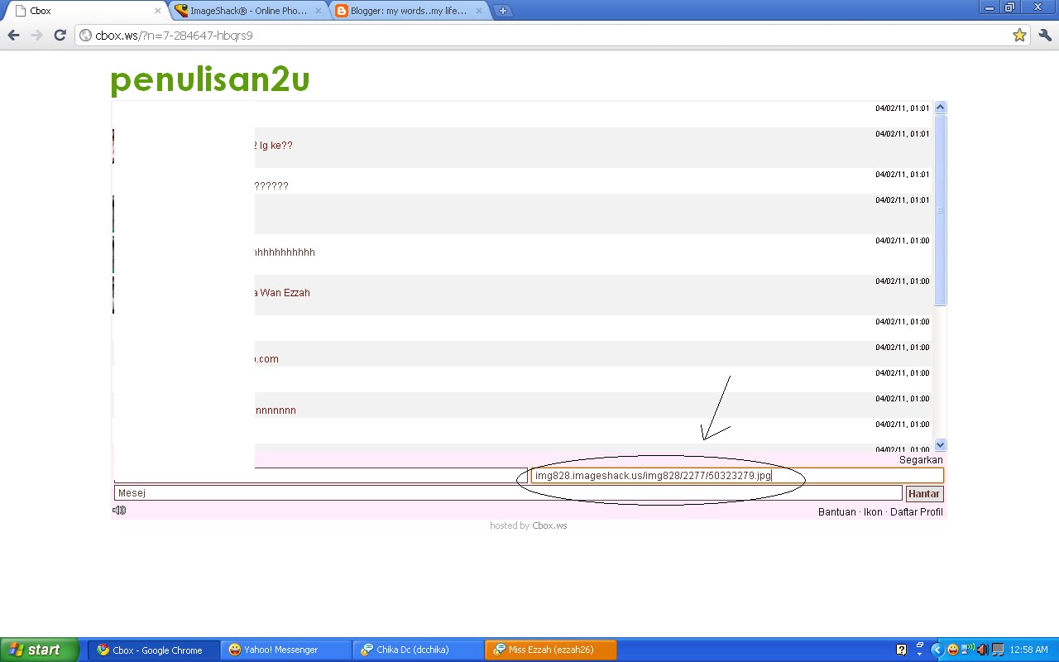Click the Hantar send button
Image resolution: width=1059 pixels, height=662 pixels.
point(923,494)
